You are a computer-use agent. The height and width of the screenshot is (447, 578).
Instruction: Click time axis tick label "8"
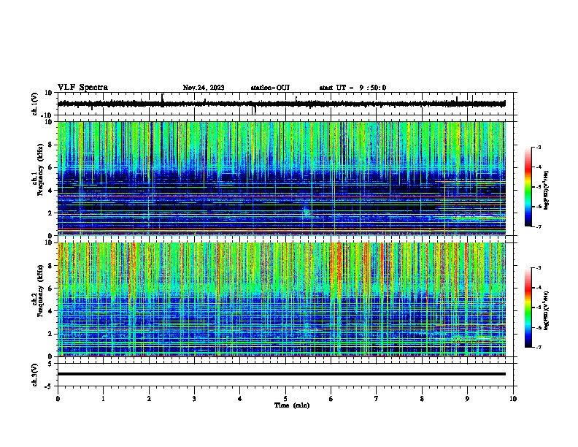(x=422, y=399)
